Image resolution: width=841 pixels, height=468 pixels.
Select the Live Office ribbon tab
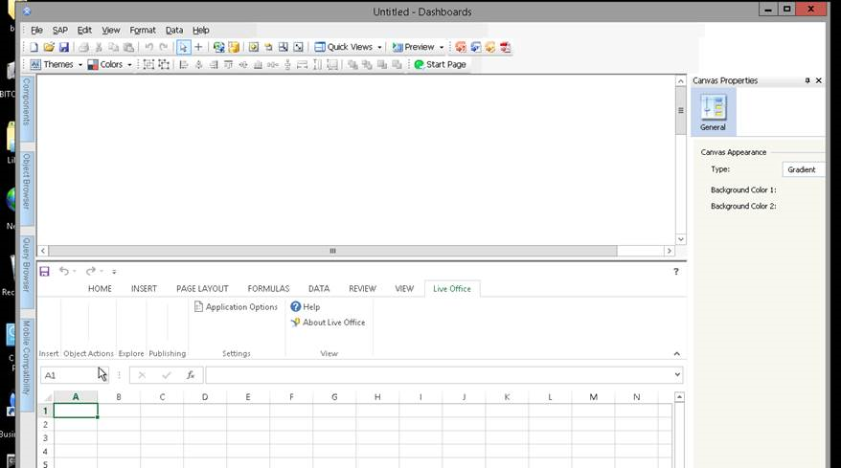pos(452,288)
